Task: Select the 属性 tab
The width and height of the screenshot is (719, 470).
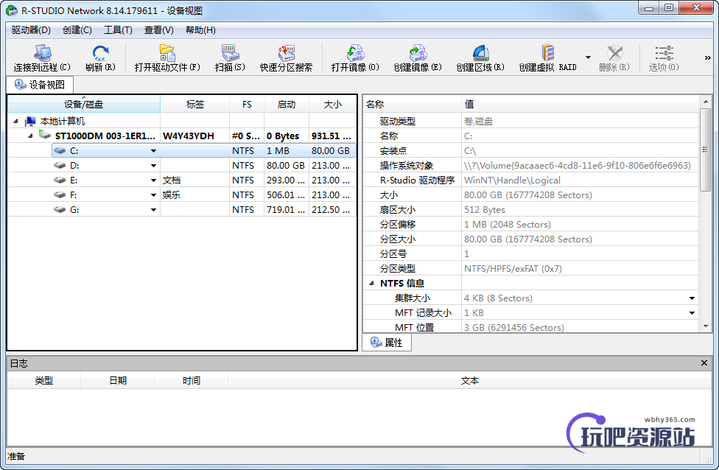Action: 387,343
